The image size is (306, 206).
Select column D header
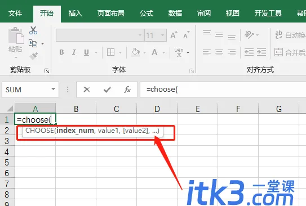coord(157,109)
